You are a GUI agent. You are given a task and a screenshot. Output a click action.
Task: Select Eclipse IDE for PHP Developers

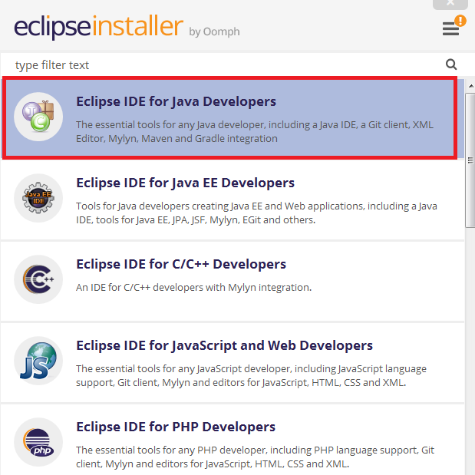pyautogui.click(x=232, y=440)
